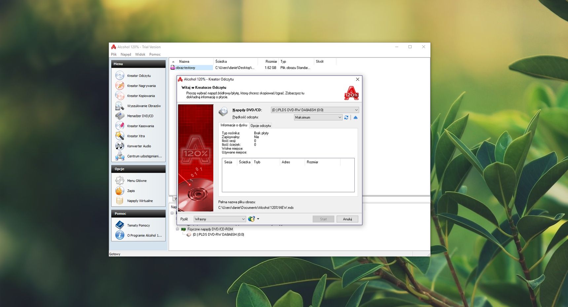
Task: Open the Profil dropdown showing Własny
Action: click(220, 219)
